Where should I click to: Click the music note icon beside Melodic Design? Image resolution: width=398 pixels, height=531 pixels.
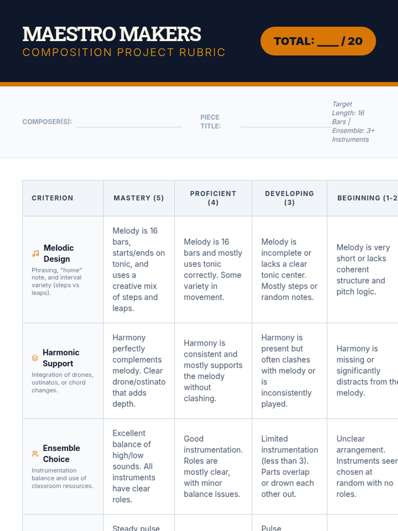(x=35, y=254)
